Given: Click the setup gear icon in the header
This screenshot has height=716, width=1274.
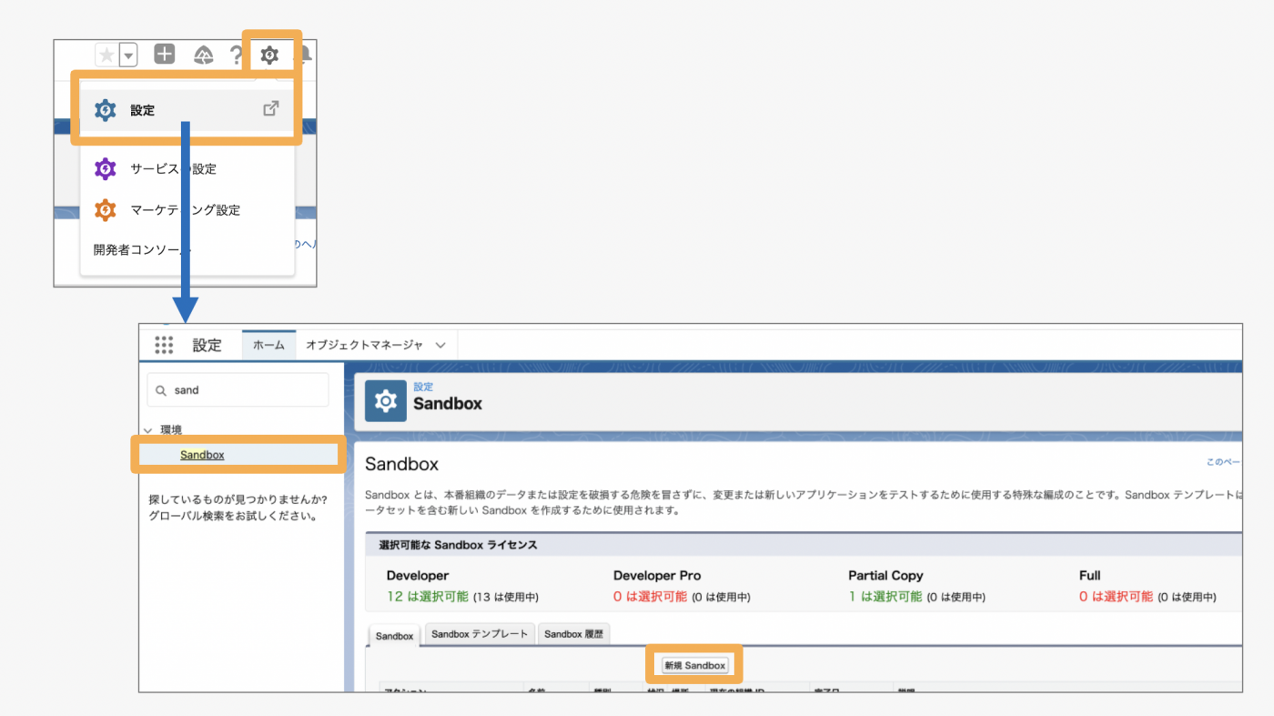Looking at the screenshot, I should pos(269,55).
